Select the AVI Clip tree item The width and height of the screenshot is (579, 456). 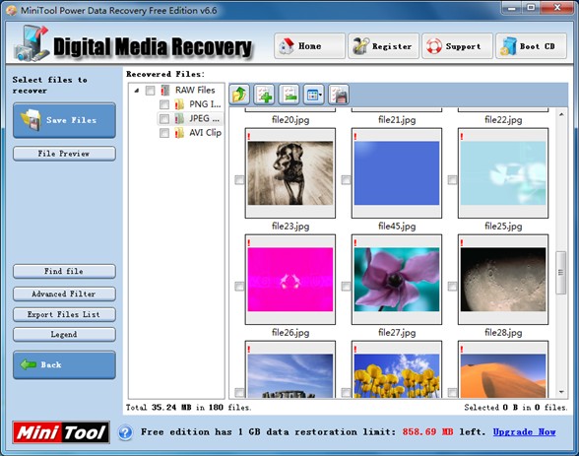coord(205,133)
